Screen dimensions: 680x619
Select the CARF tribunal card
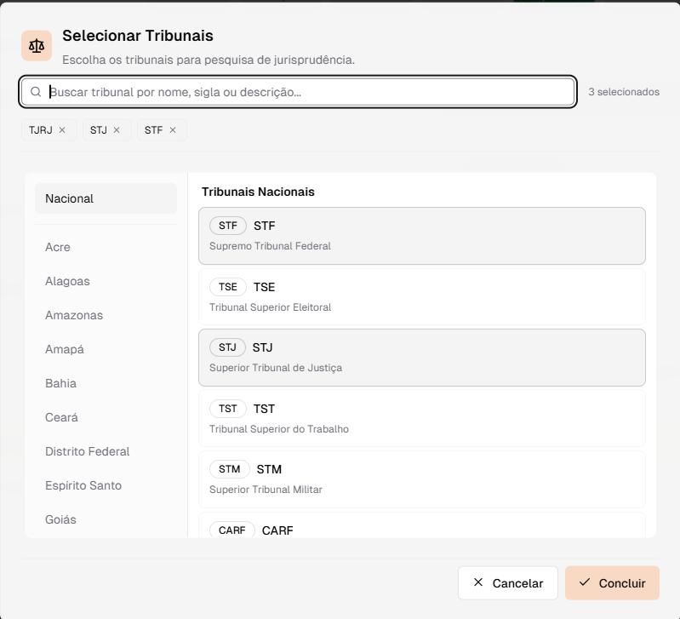421,528
